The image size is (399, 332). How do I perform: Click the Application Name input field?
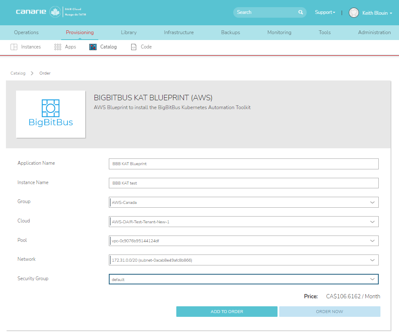[243, 164]
